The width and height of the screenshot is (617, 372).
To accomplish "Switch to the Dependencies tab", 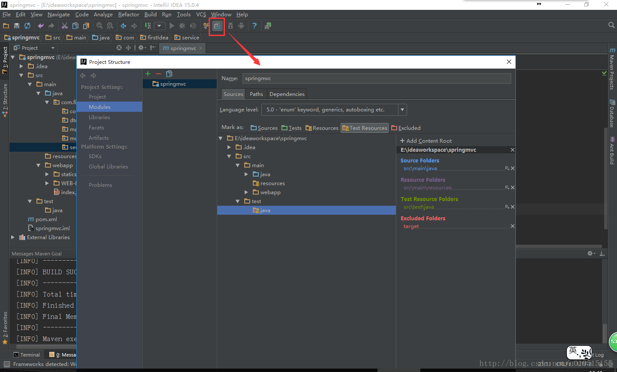I will (287, 94).
